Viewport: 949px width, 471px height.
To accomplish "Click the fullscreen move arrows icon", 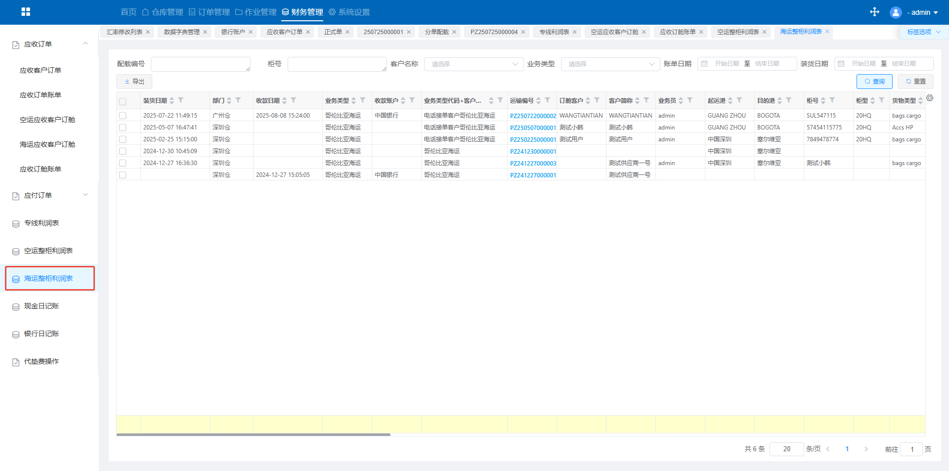I will [874, 12].
